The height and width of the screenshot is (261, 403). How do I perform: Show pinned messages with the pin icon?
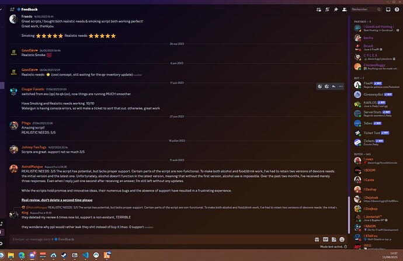336,9
